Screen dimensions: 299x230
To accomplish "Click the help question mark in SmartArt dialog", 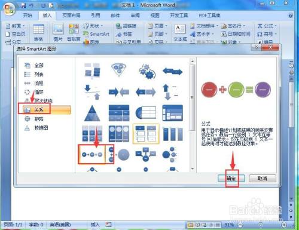I will pos(257,47).
